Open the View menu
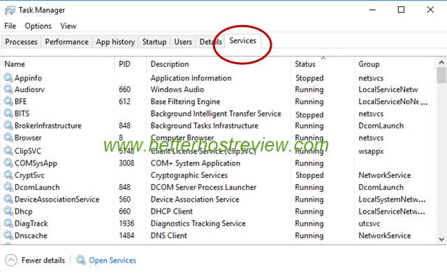Viewport: 447px width, 275px height. (68, 26)
